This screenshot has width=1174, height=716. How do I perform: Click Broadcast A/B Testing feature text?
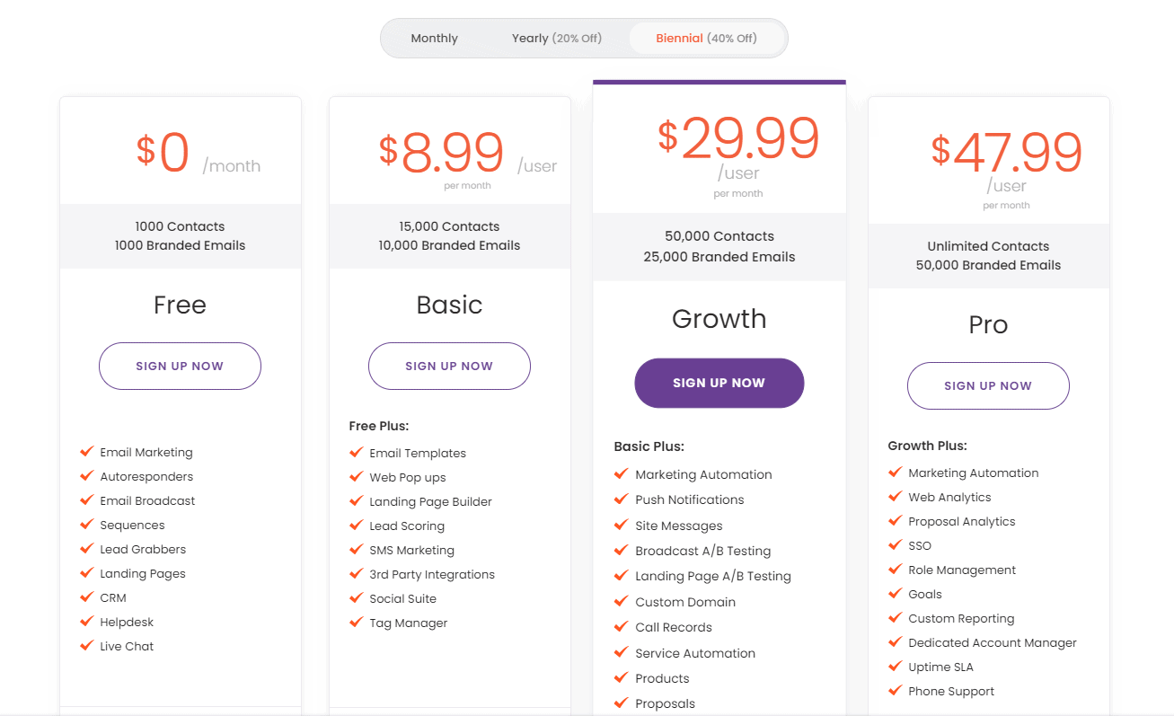tap(703, 551)
